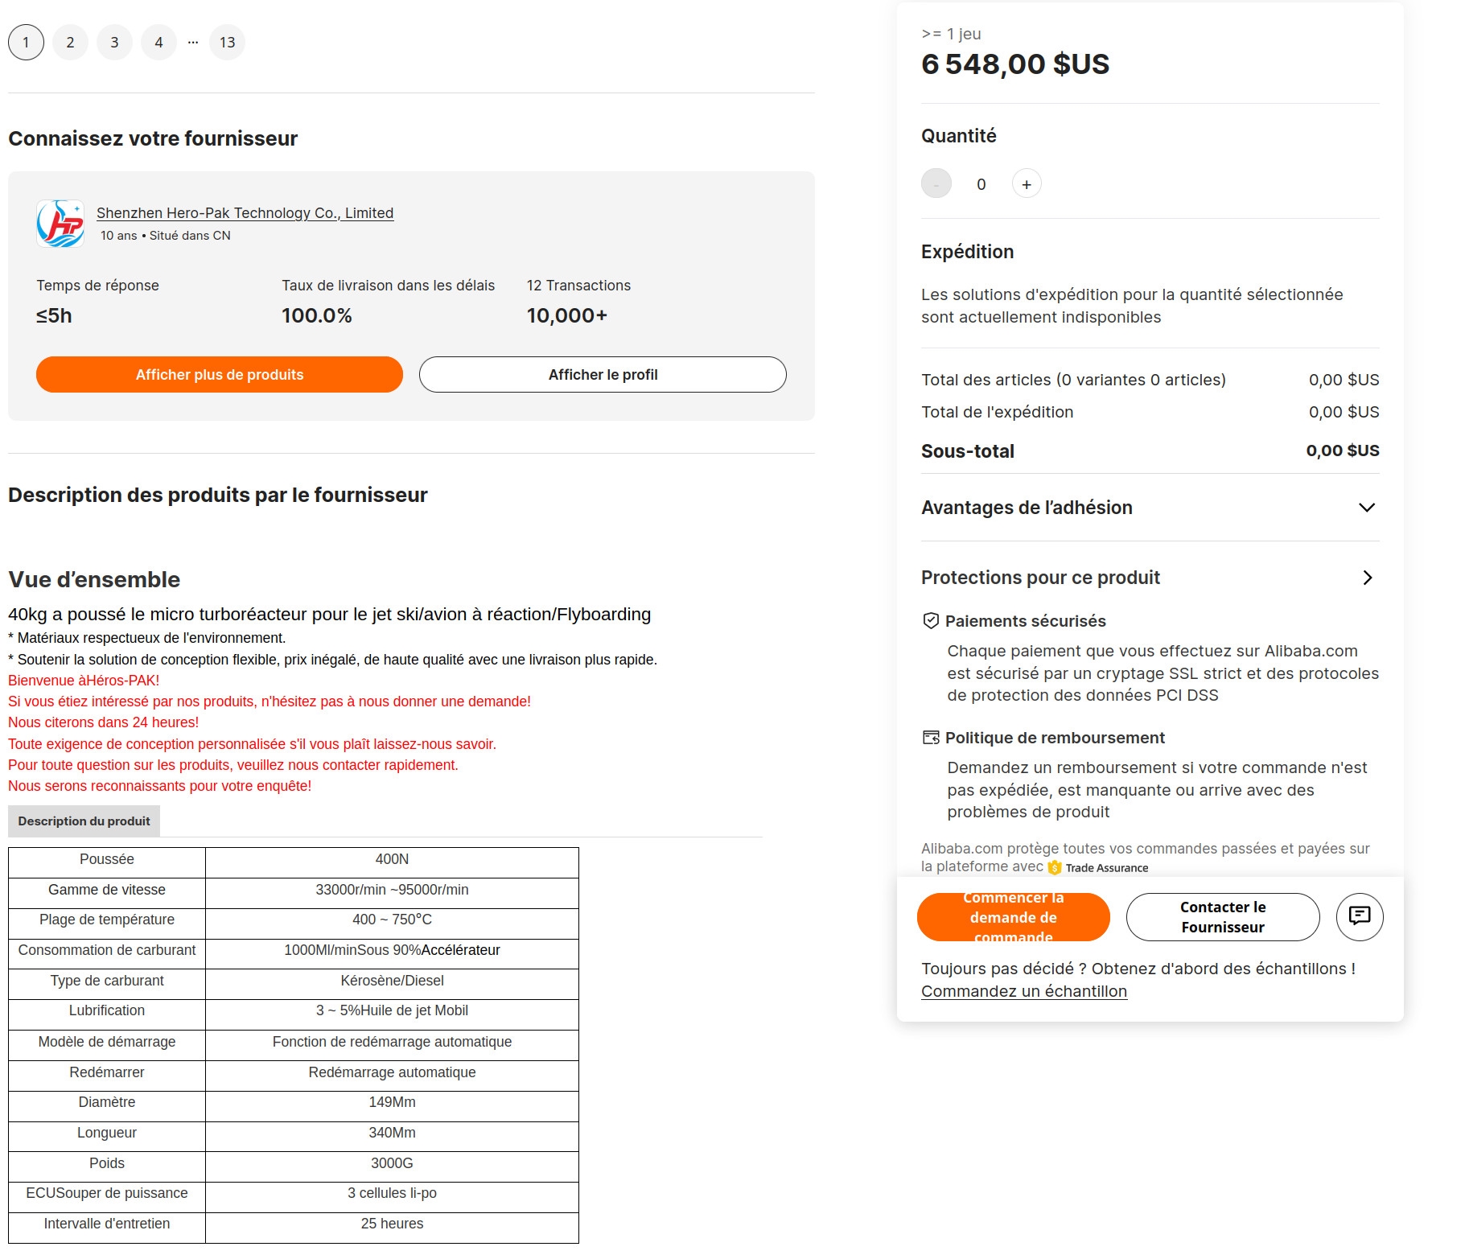Increase quantity with the plus button
1465x1259 pixels.
(1026, 184)
